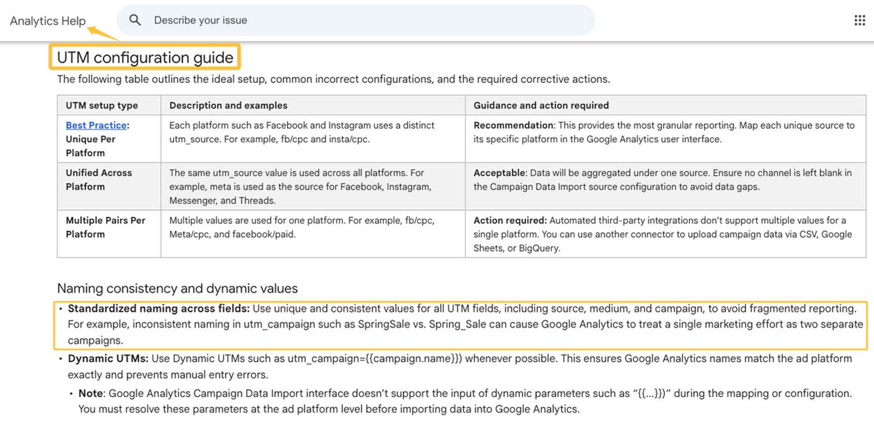Select 'Naming consistency and dynamic values' heading
The image size is (874, 422).
click(178, 288)
